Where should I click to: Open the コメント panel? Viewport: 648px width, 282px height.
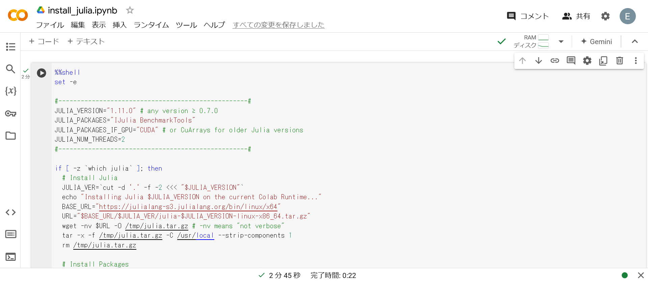coord(528,16)
